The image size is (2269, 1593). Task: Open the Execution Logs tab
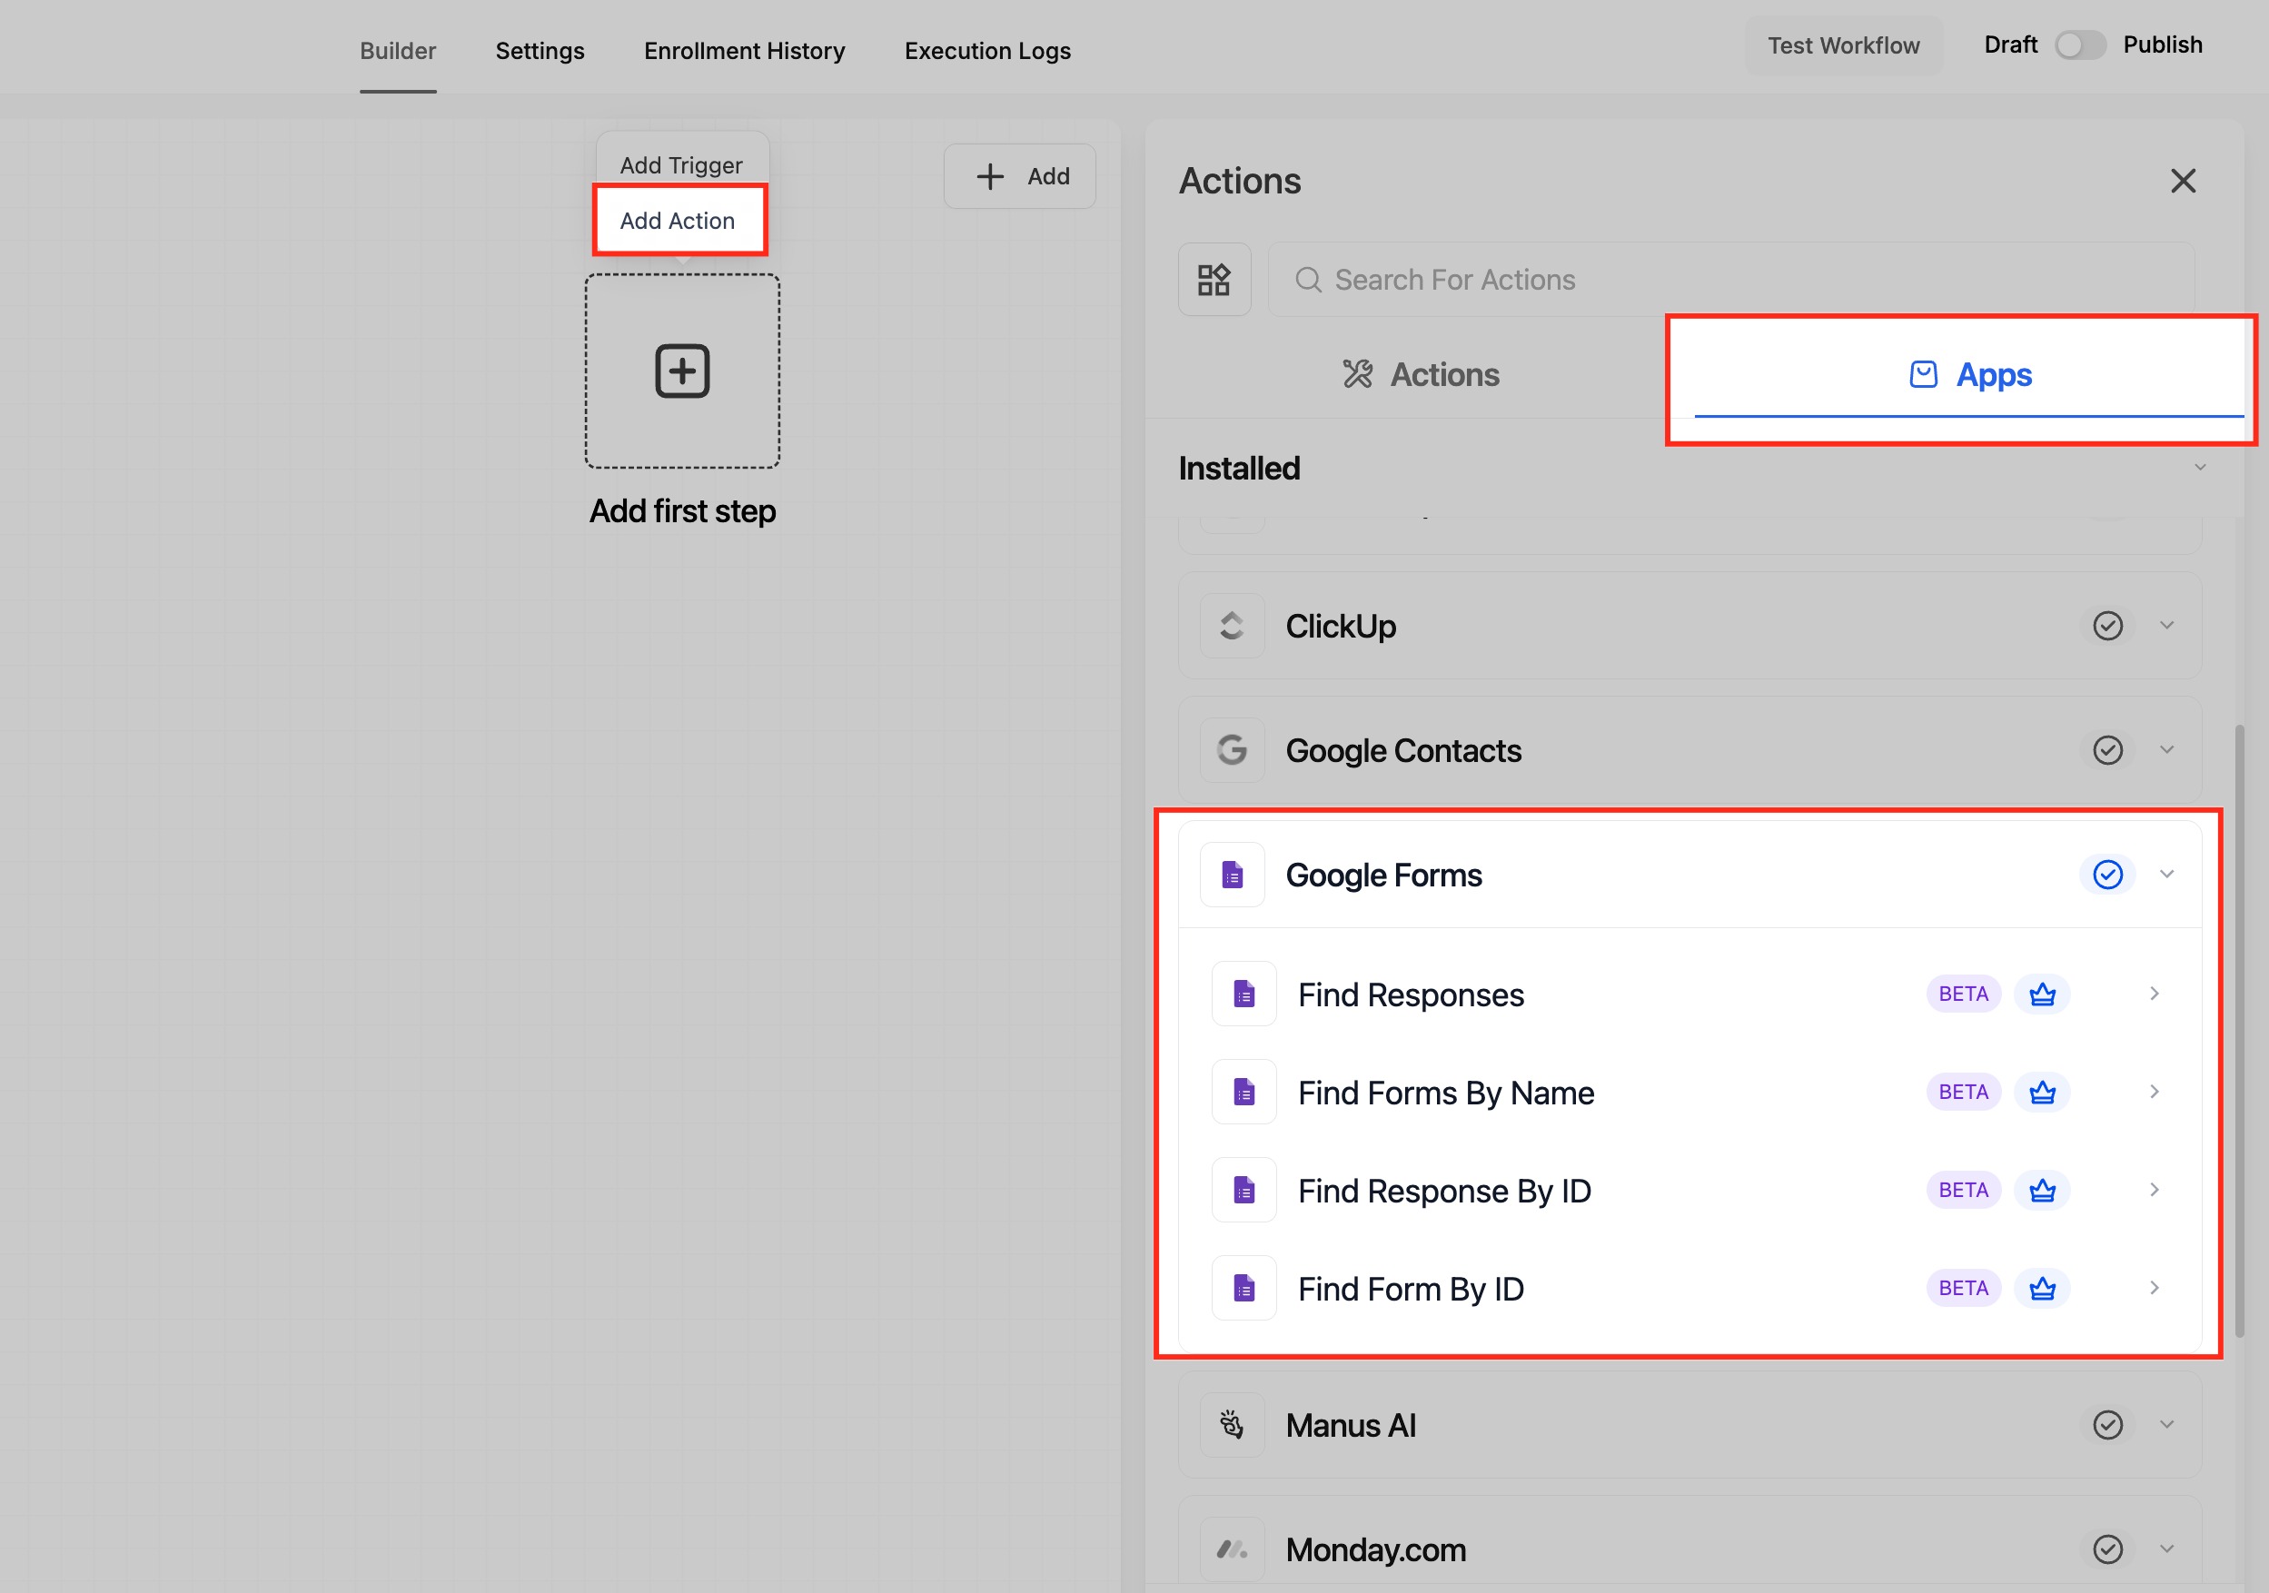point(987,50)
